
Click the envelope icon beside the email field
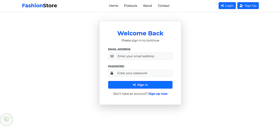112,56
